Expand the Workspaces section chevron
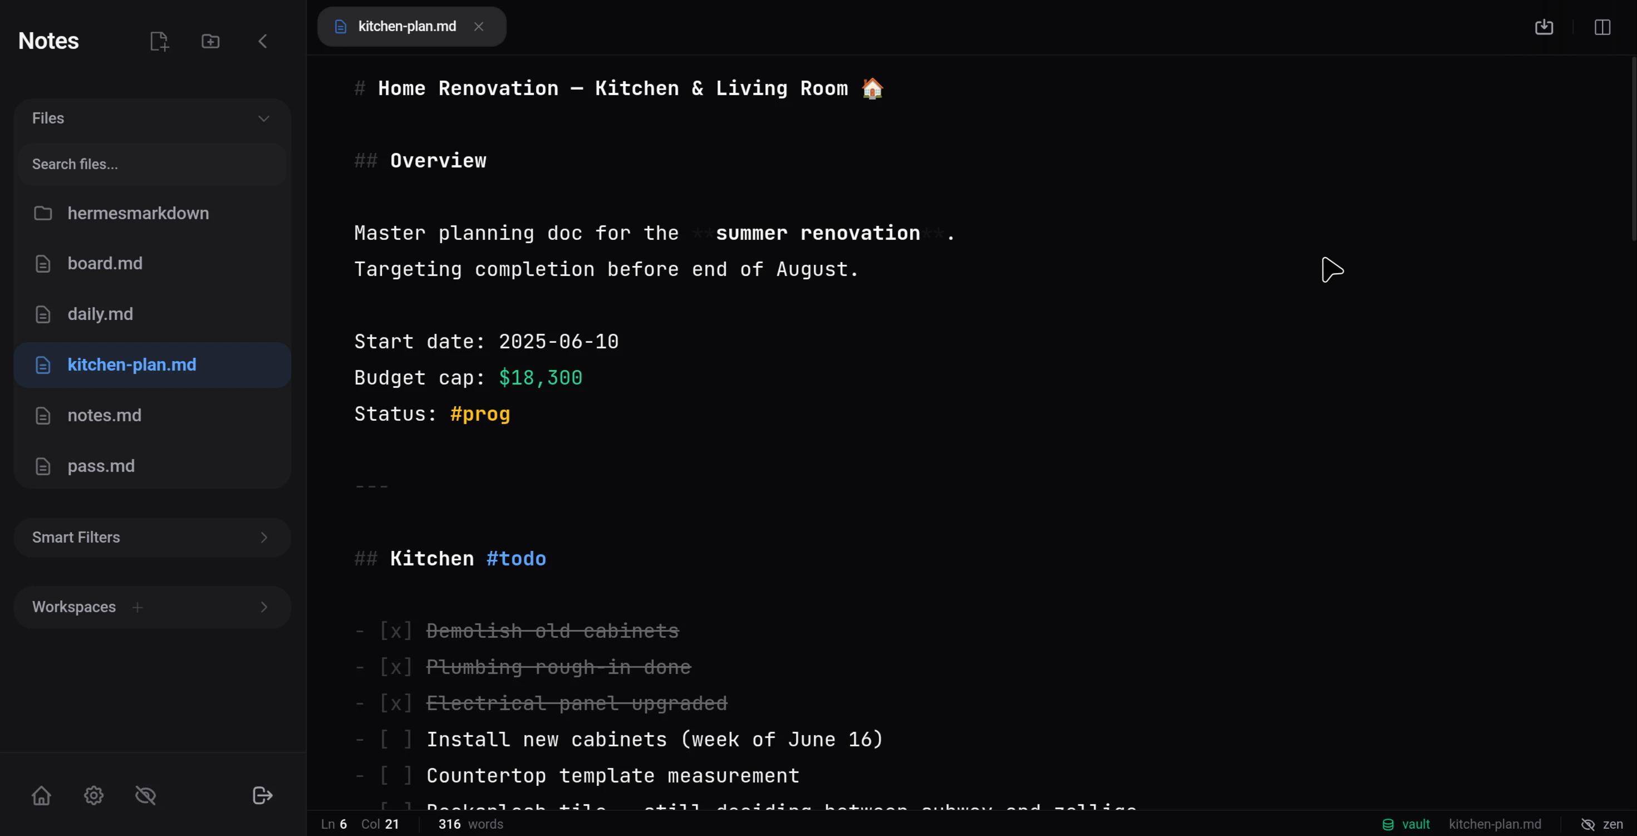 click(264, 607)
